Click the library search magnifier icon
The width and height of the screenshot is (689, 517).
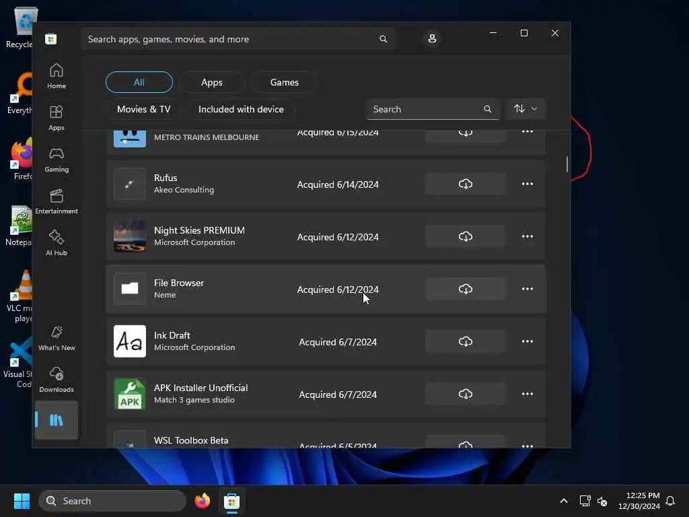(487, 109)
